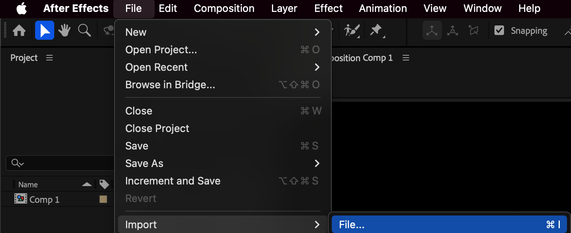The width and height of the screenshot is (571, 233).
Task: Expand the Save As submenu
Action: click(x=223, y=163)
